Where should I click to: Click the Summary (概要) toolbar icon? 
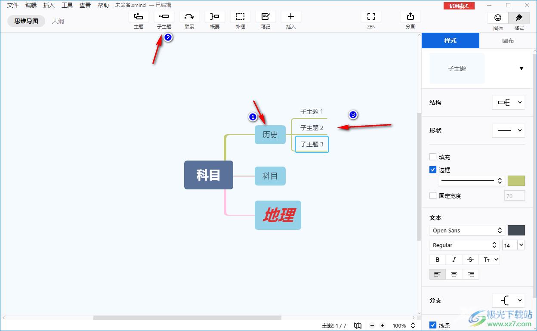[215, 17]
